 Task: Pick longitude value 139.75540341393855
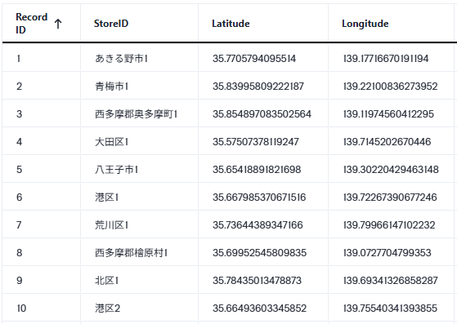[390, 308]
